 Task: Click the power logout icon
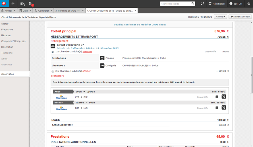click(x=249, y=4)
